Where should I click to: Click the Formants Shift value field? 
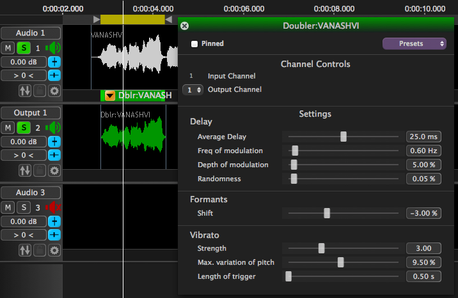click(x=423, y=213)
